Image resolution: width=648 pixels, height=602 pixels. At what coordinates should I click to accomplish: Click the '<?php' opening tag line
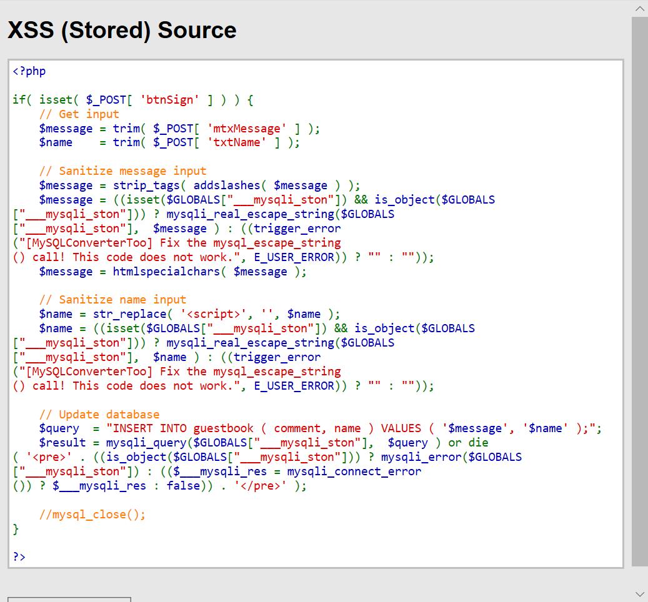point(29,71)
